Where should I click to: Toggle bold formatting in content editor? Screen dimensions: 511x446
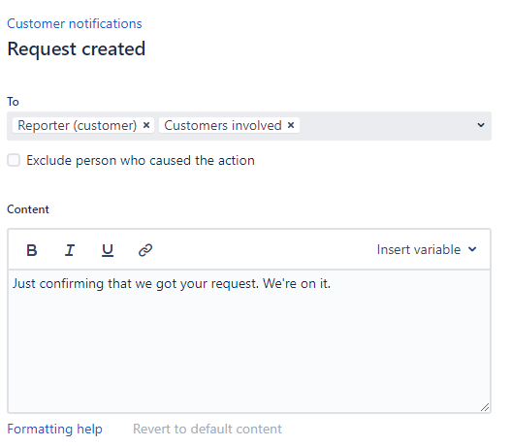pyautogui.click(x=32, y=250)
